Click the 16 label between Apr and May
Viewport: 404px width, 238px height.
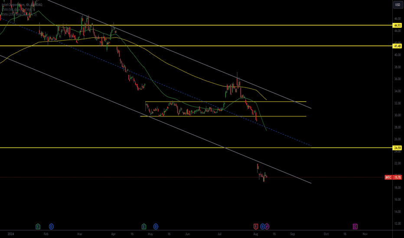[132, 234]
